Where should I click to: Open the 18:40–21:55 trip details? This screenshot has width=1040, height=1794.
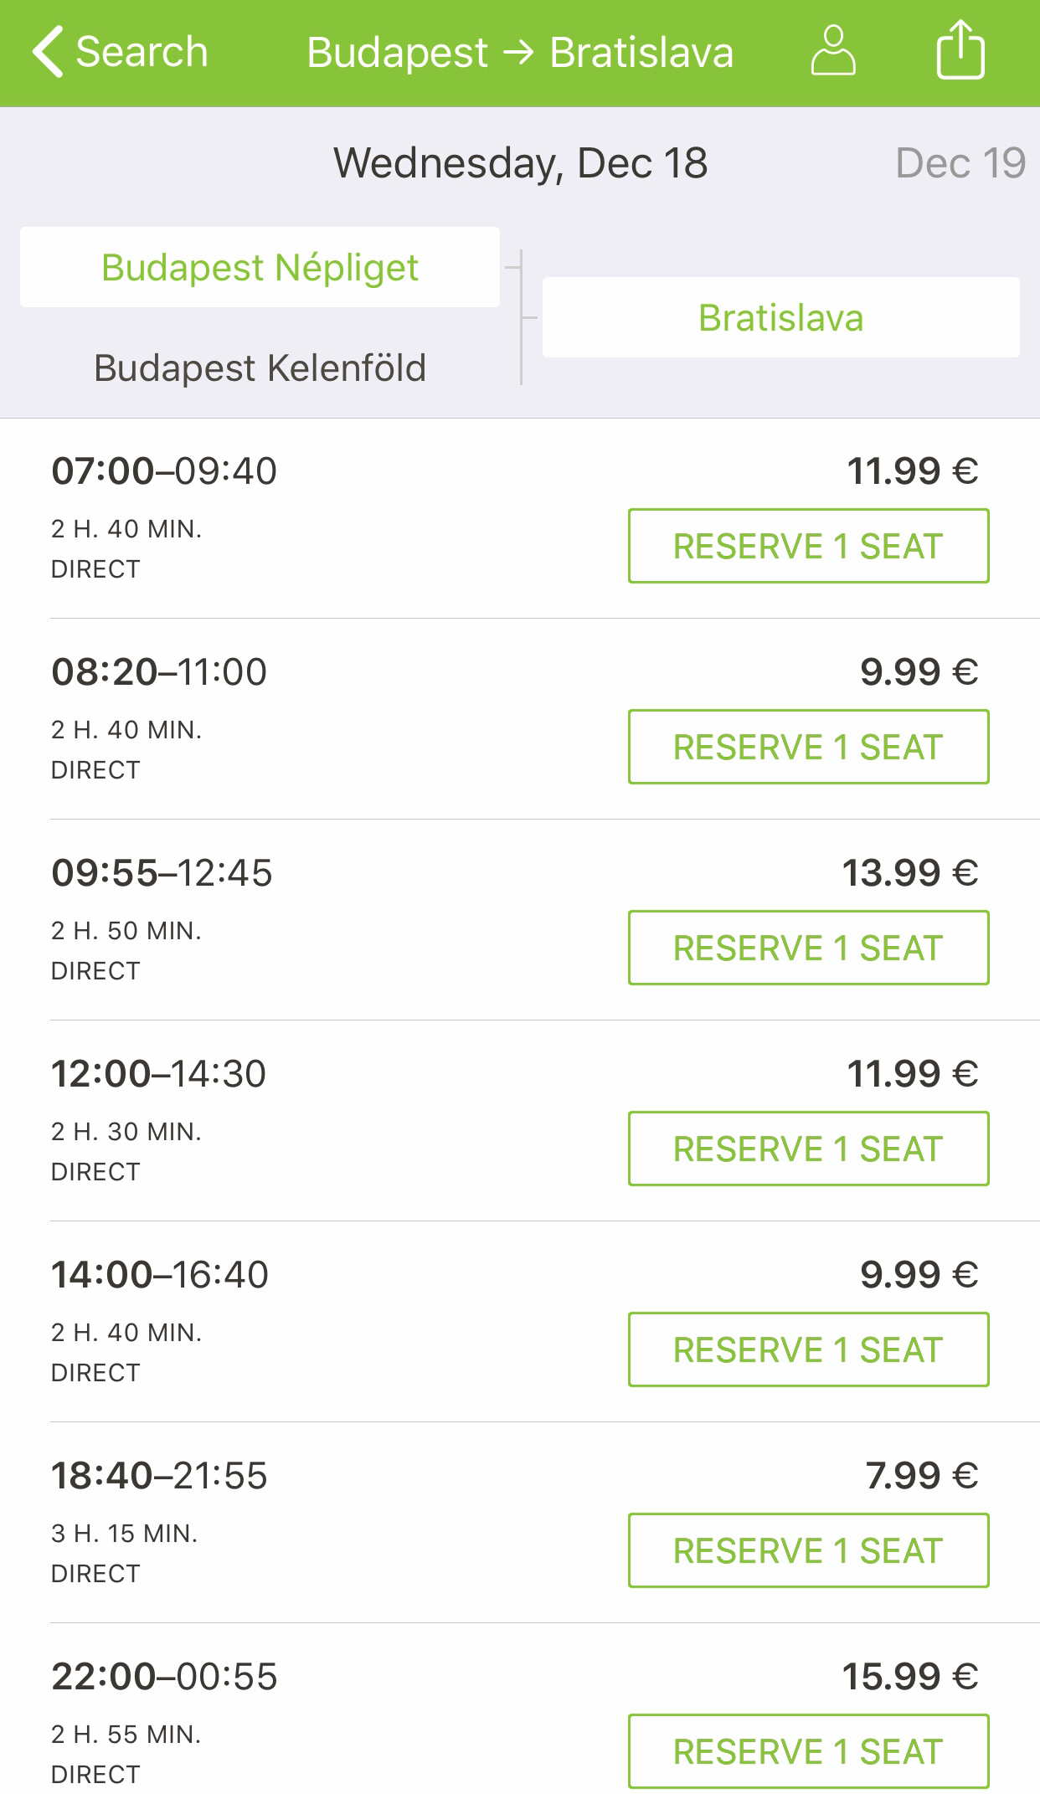[x=159, y=1476]
